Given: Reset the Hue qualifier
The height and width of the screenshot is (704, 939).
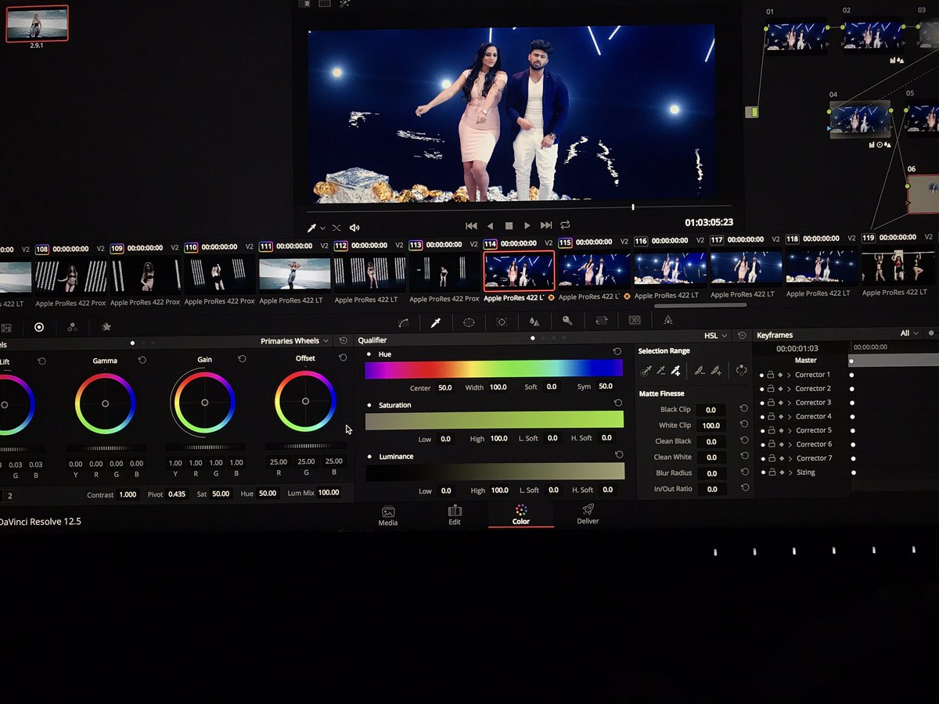Looking at the screenshot, I should pos(617,352).
